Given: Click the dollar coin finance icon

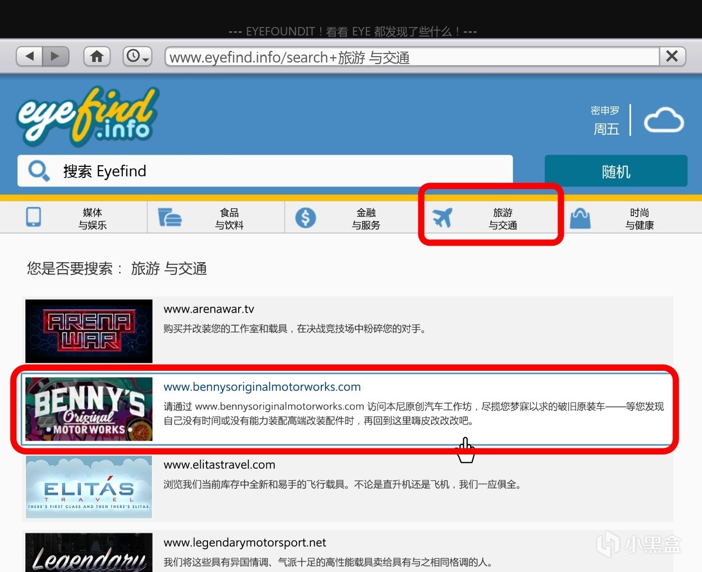Looking at the screenshot, I should pyautogui.click(x=305, y=218).
